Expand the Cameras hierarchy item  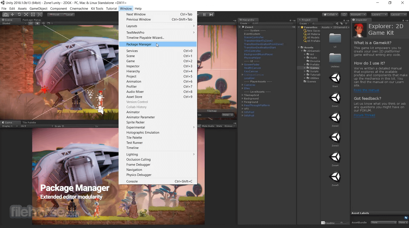coord(242,85)
